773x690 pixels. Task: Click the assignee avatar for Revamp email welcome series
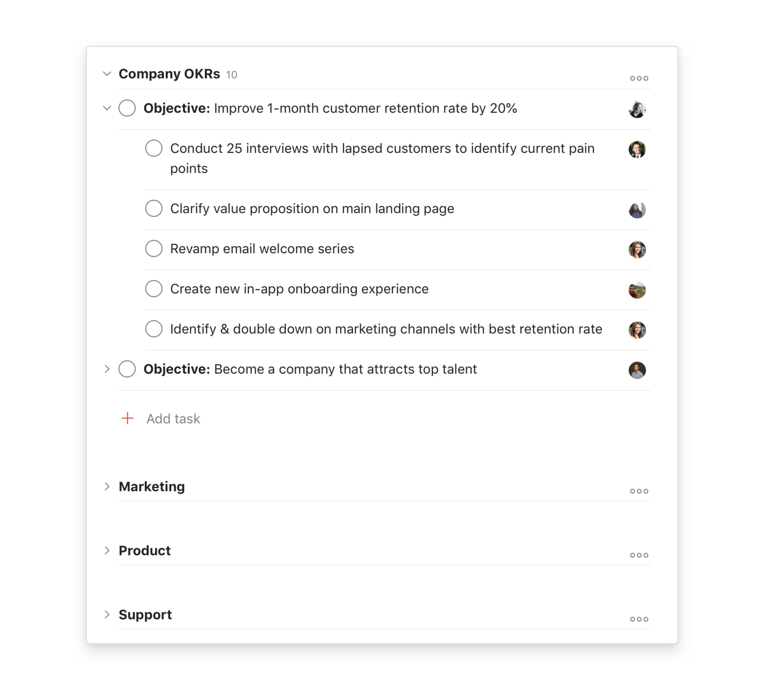[638, 250]
